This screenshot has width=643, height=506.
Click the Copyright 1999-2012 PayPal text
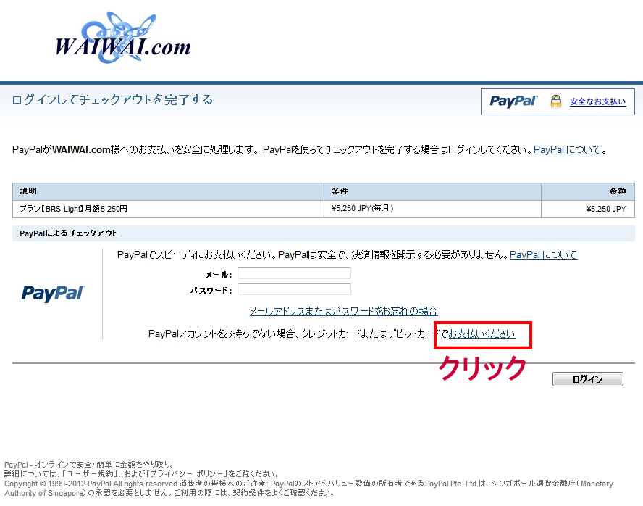[91, 484]
